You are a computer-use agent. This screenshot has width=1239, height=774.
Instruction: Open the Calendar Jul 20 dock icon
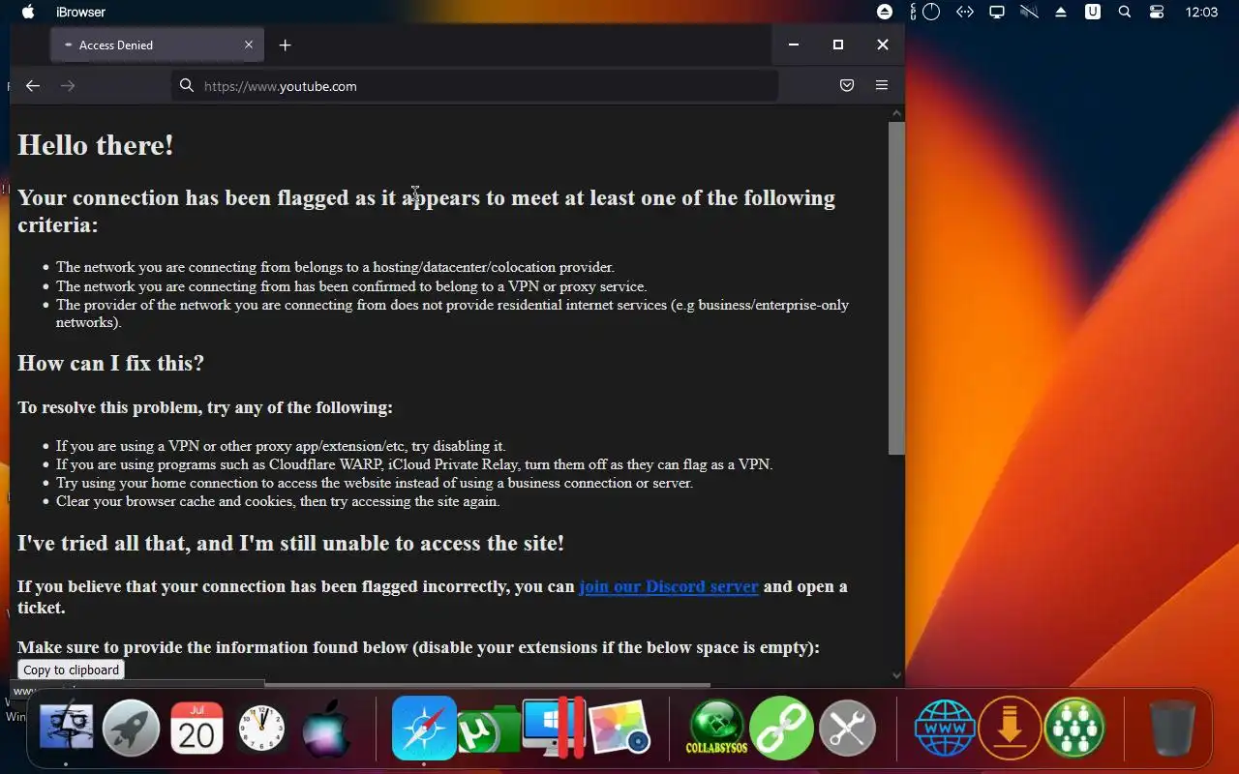click(x=196, y=729)
